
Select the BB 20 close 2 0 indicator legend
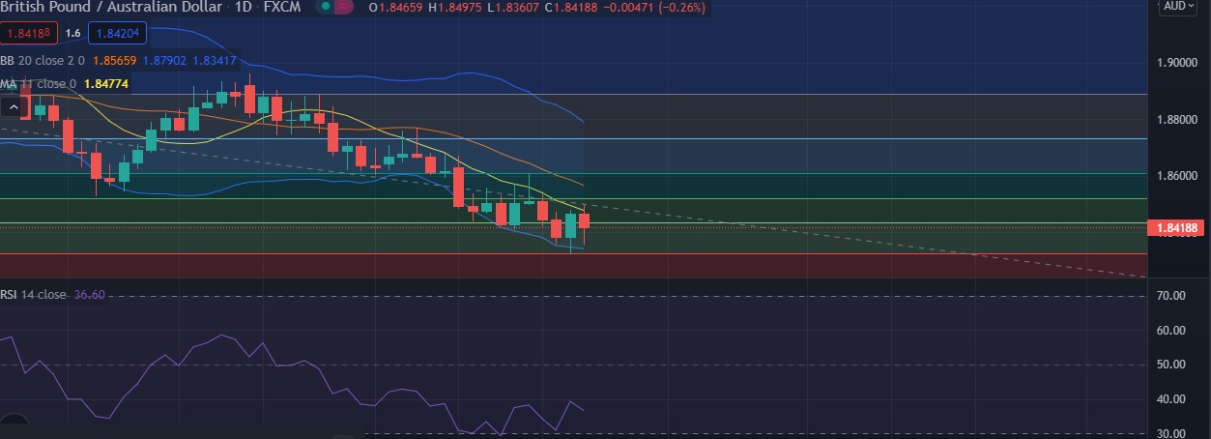(43, 60)
